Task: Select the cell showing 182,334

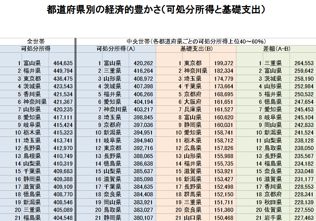Action: click(224, 71)
